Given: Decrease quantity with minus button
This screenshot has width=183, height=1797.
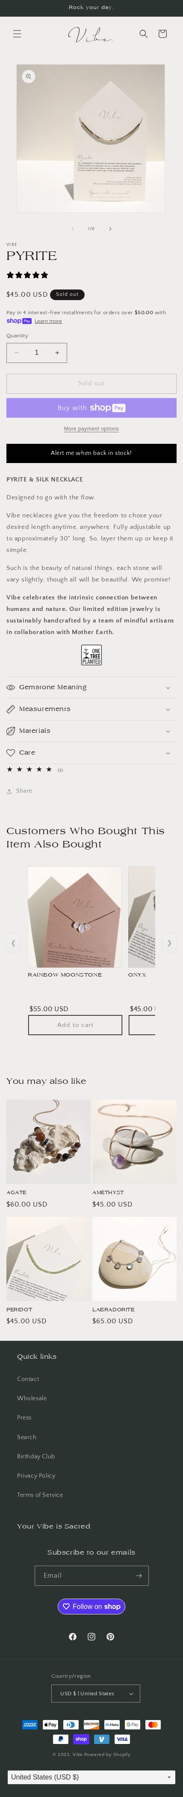Looking at the screenshot, I should [17, 353].
